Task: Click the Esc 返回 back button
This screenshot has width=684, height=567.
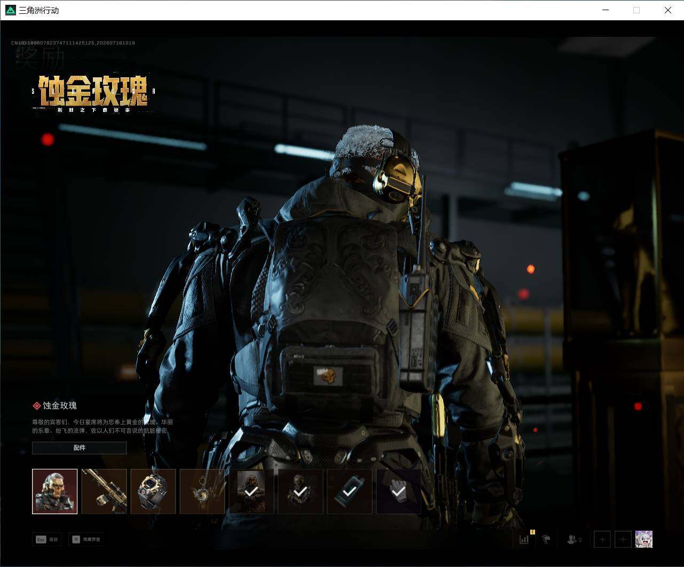Action: (47, 539)
